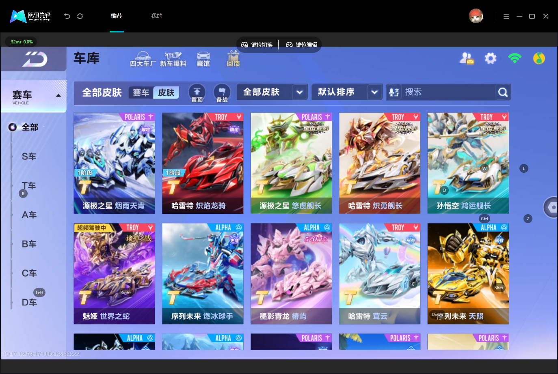Image resolution: width=558 pixels, height=374 pixels.
Task: Open the 推荐 tab
Action: pos(117,16)
